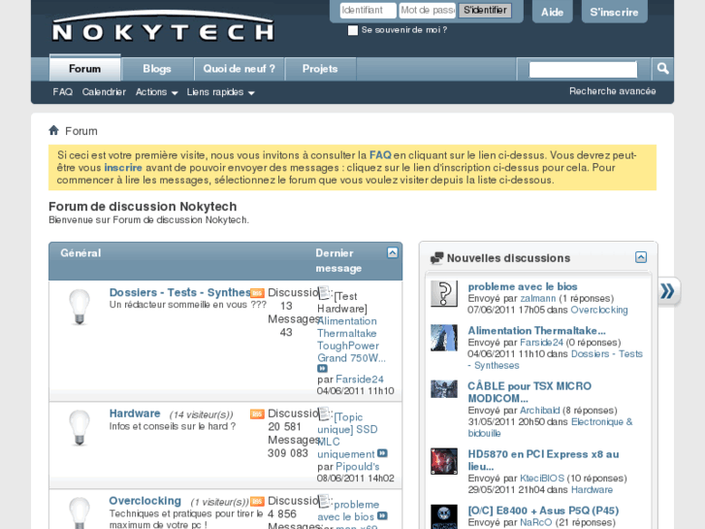Open RSS feed for Hardware forum
The image size is (705, 529).
tap(257, 413)
